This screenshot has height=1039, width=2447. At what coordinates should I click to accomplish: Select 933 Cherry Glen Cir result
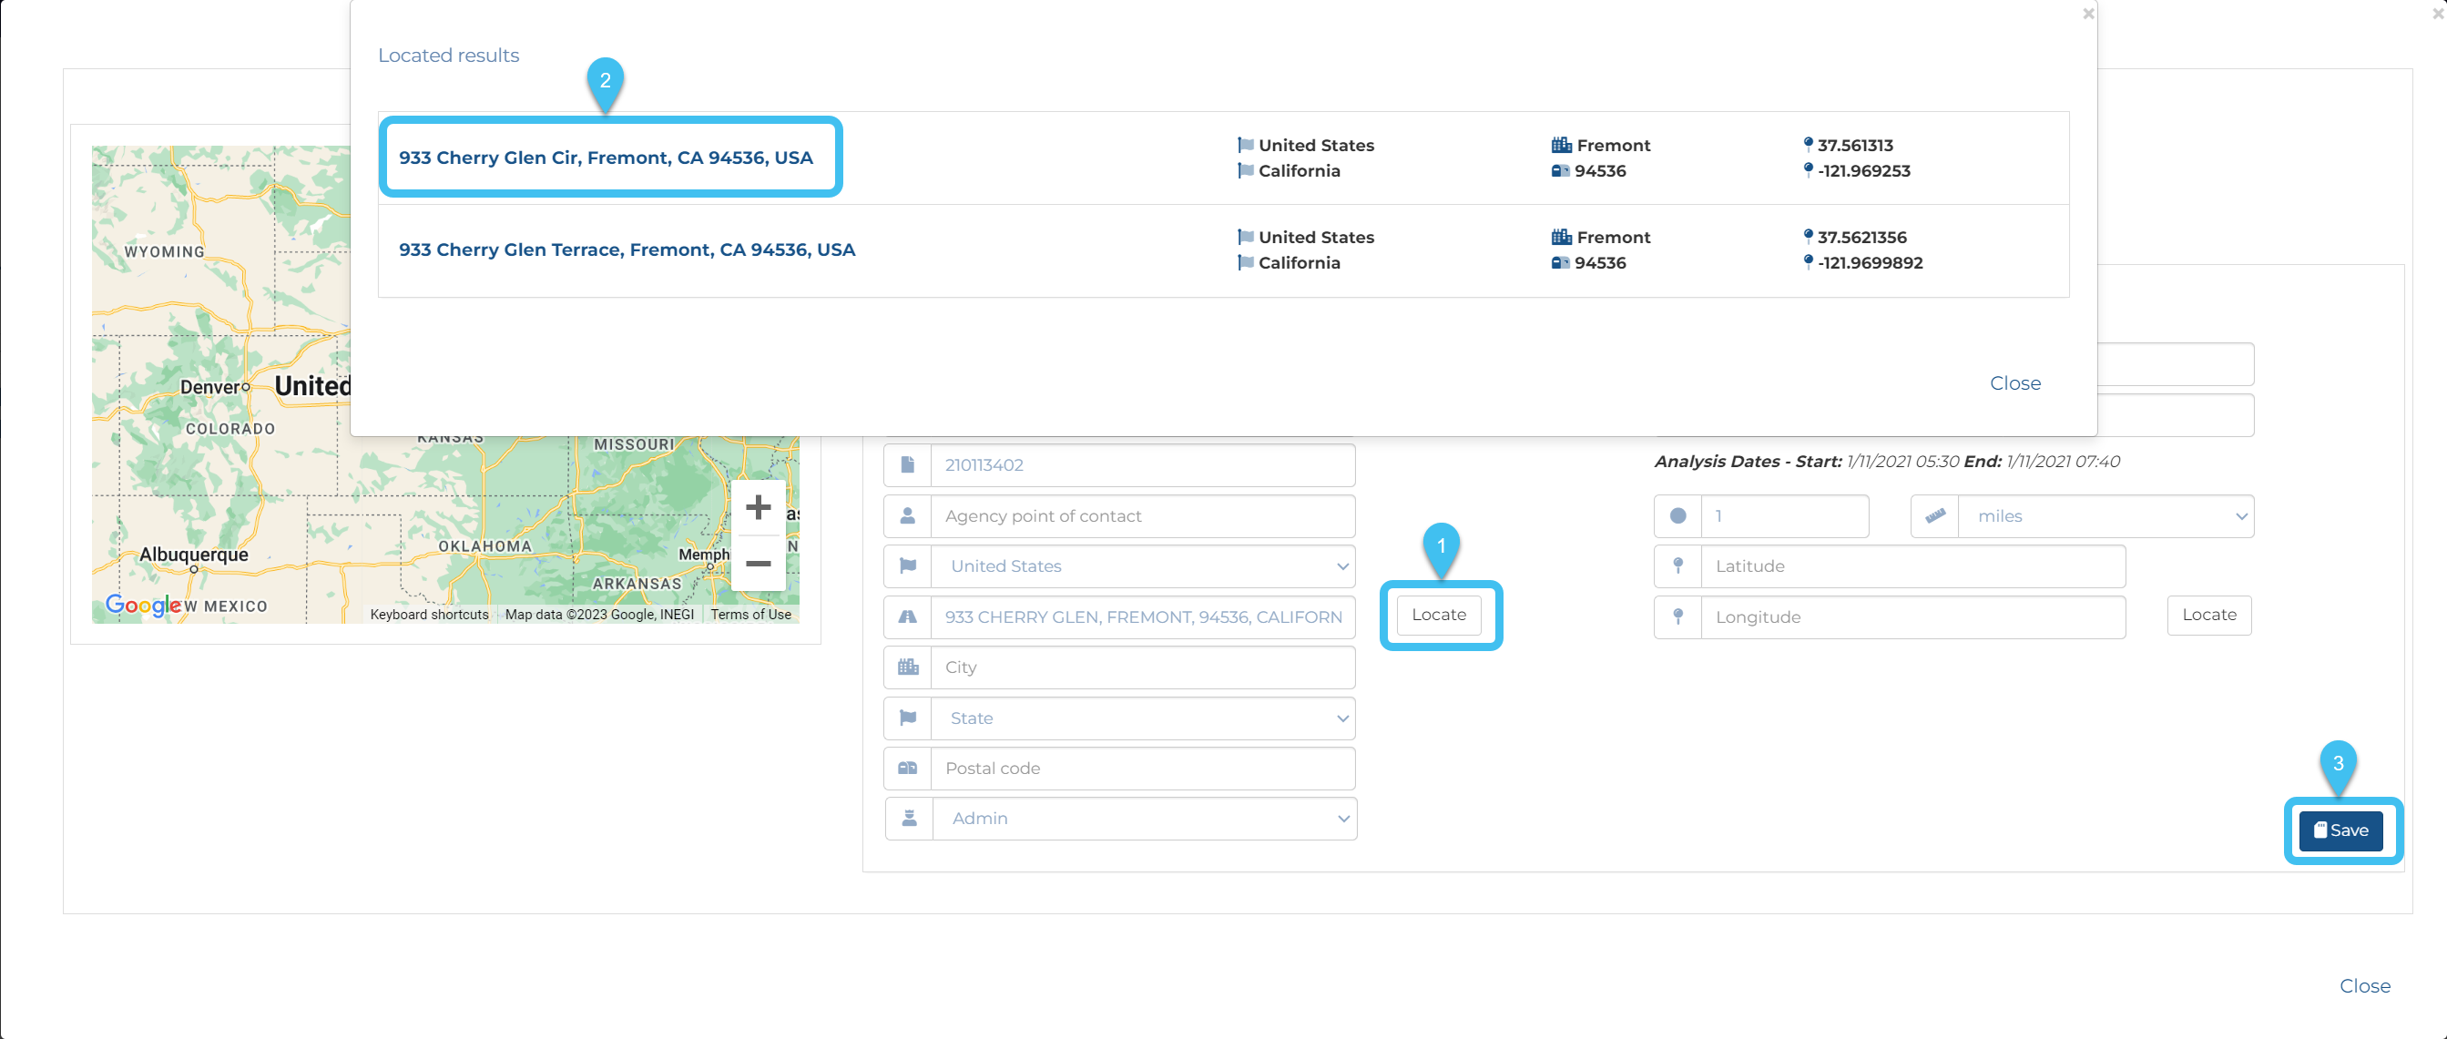pyautogui.click(x=605, y=158)
